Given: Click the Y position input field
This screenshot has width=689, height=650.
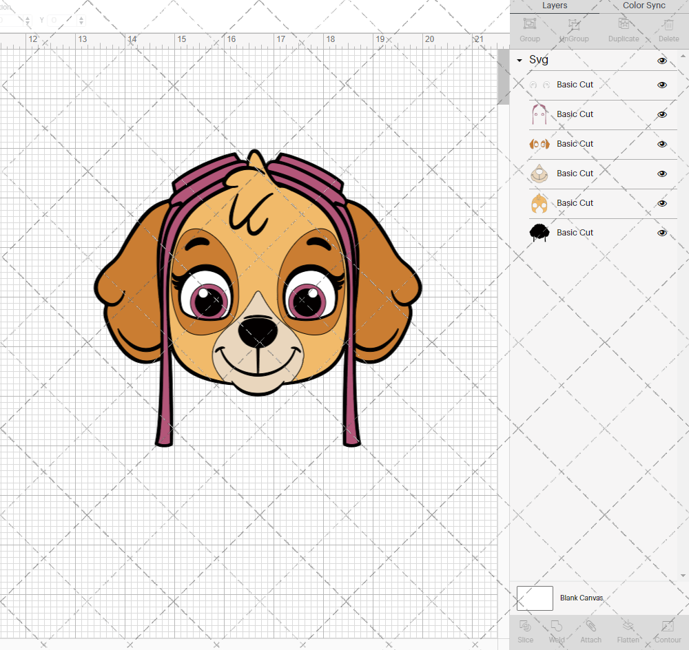Looking at the screenshot, I should point(62,20).
